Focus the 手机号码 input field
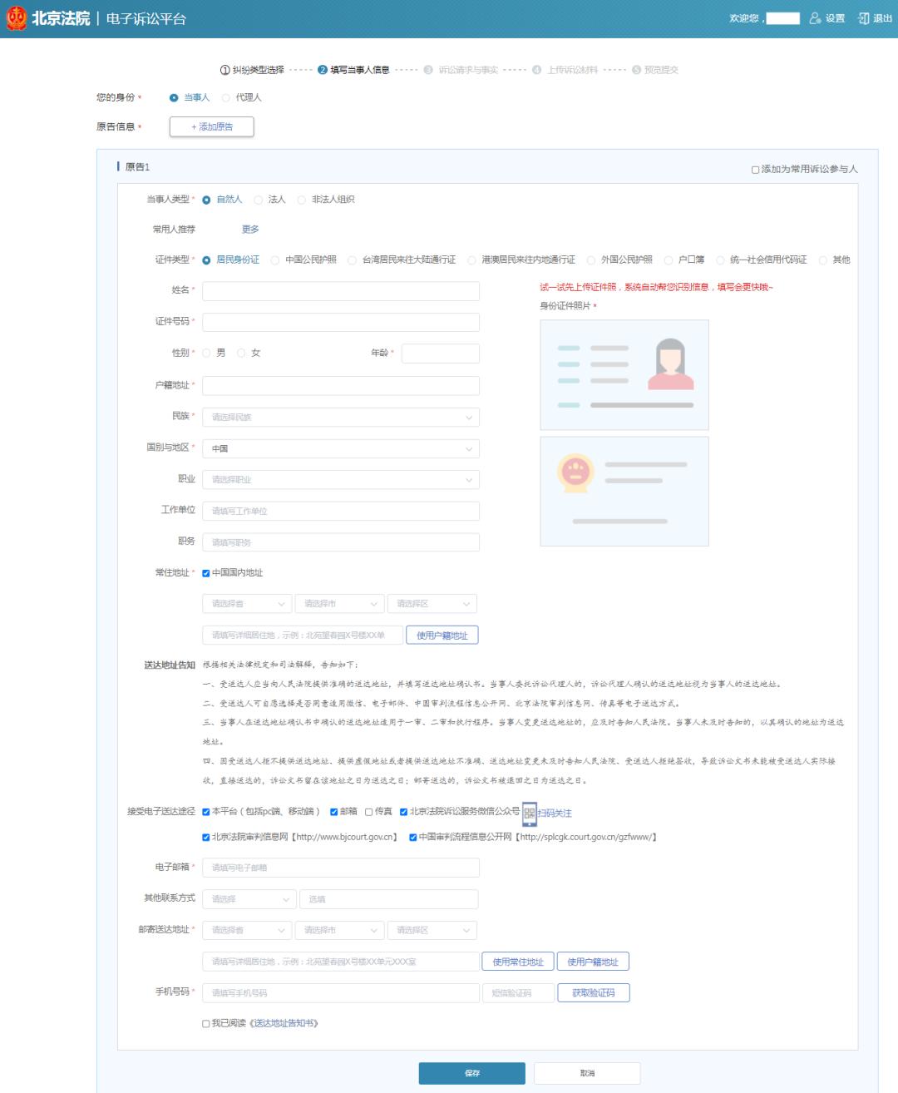The image size is (898, 1093). [x=341, y=993]
